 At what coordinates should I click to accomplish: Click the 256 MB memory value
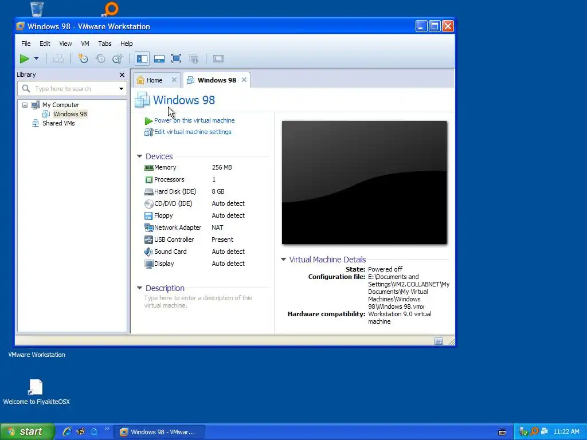222,168
